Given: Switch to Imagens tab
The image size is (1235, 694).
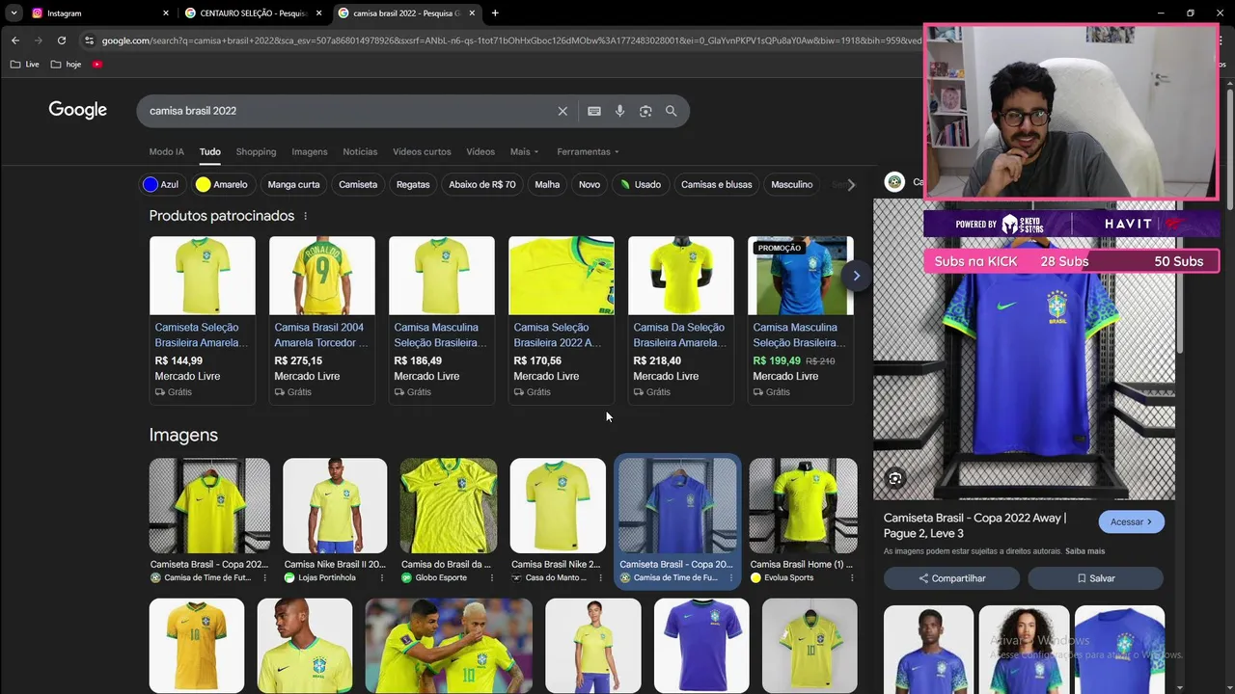Looking at the screenshot, I should pyautogui.click(x=310, y=151).
